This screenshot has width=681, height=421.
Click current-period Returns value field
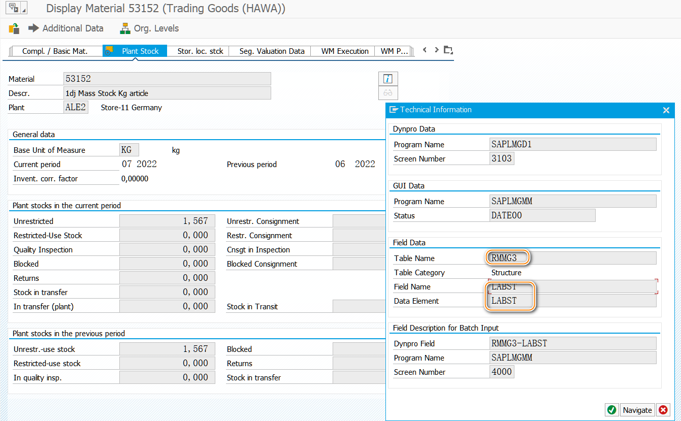pyautogui.click(x=167, y=278)
